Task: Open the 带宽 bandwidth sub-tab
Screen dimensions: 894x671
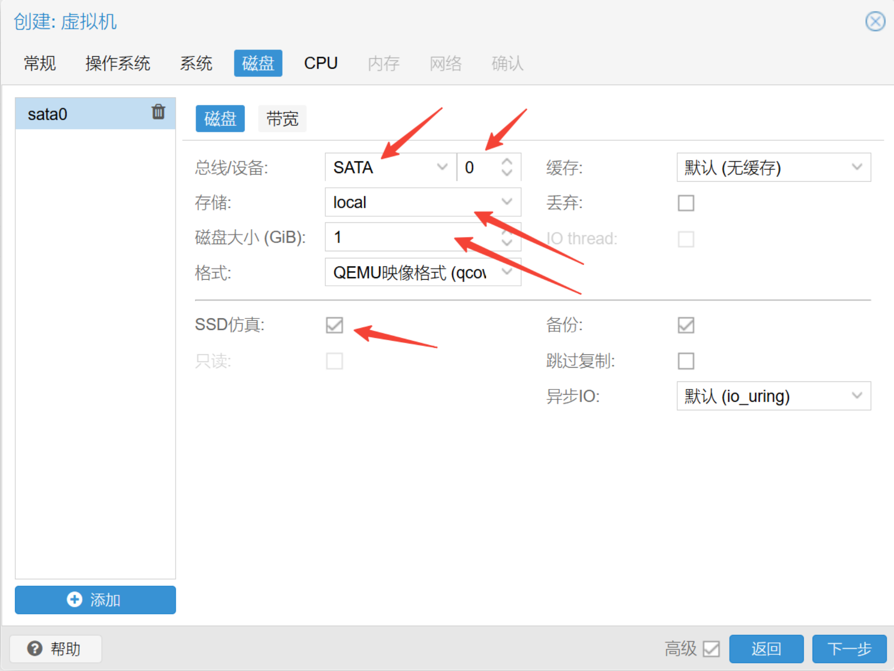Action: (282, 118)
